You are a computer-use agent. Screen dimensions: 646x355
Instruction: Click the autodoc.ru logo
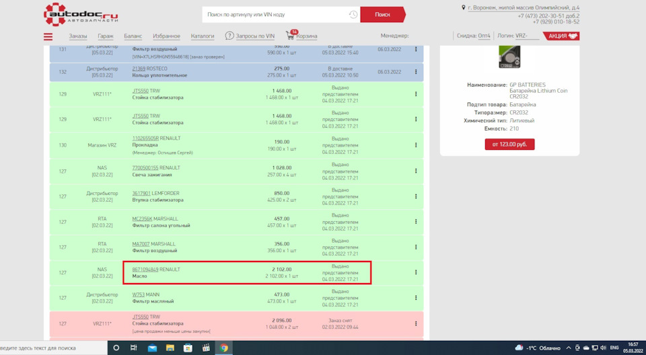[x=81, y=14]
